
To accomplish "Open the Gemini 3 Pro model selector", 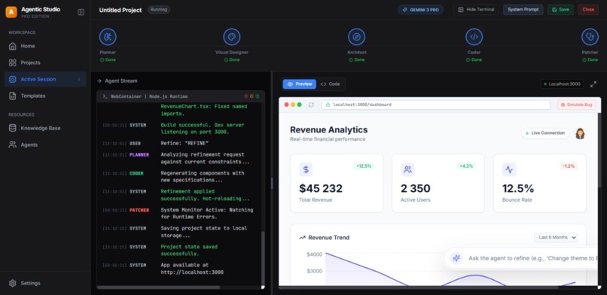I will (420, 10).
